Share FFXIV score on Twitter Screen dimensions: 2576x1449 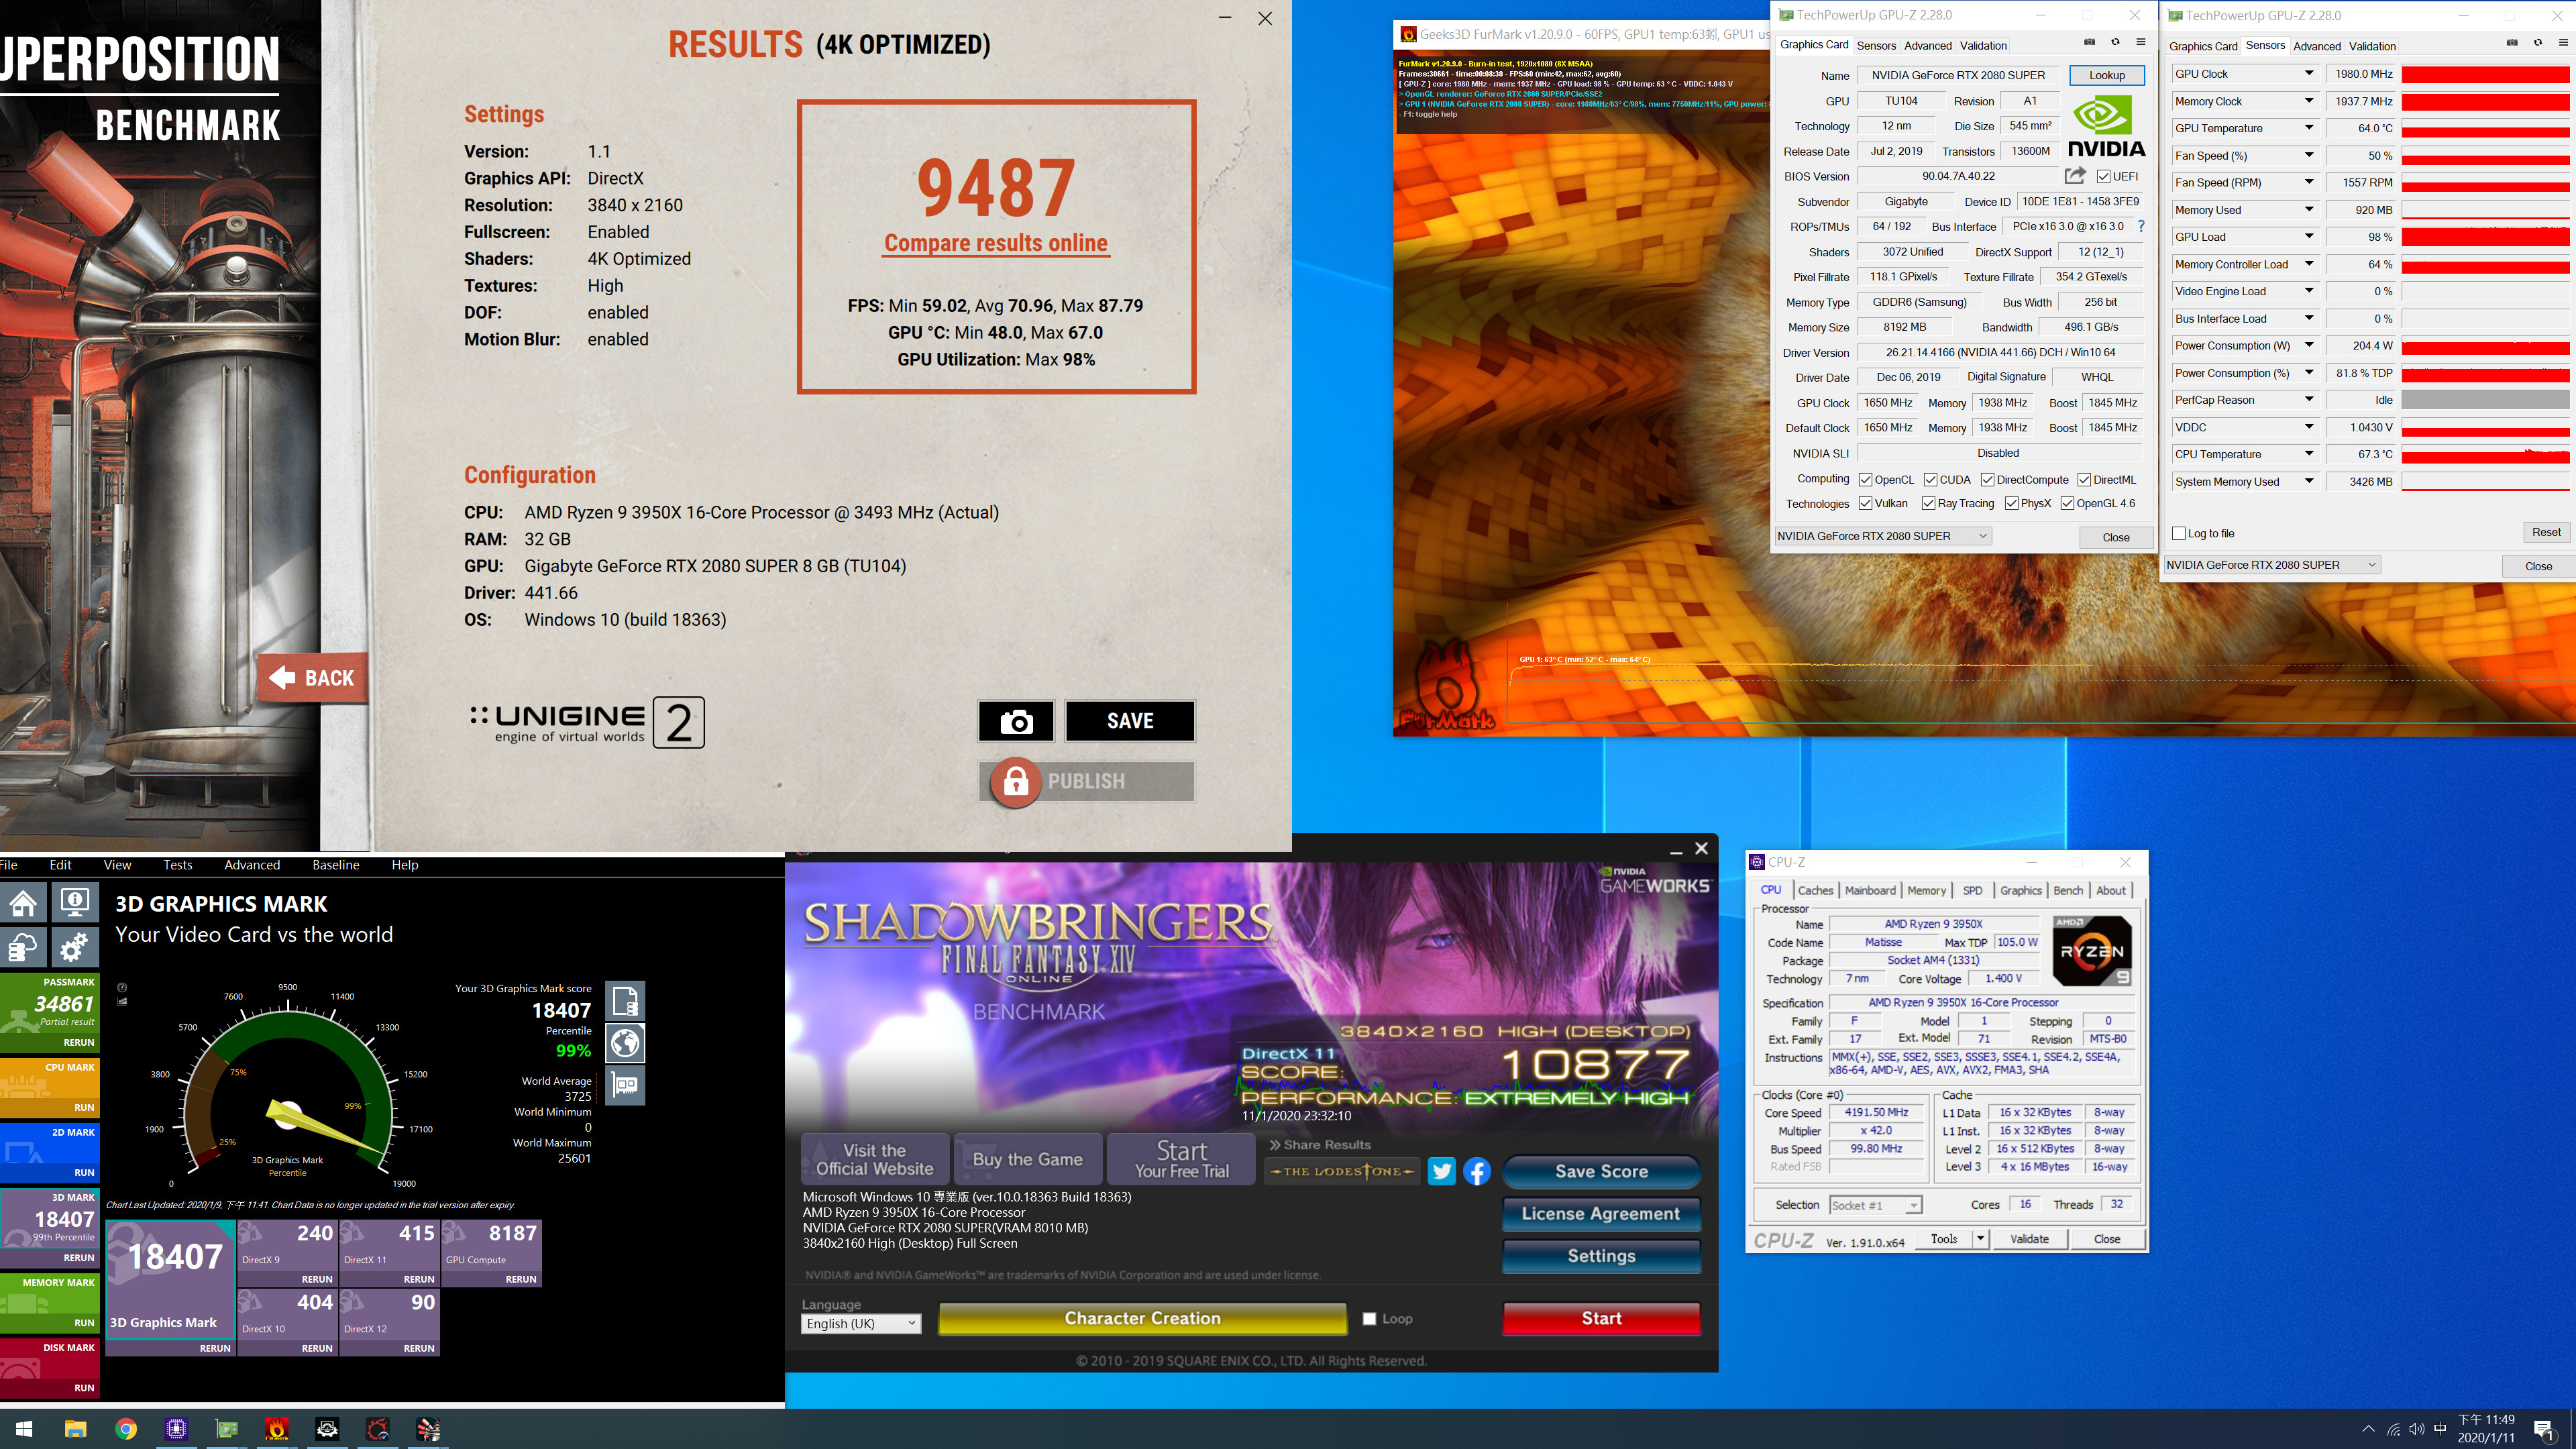click(1441, 1171)
